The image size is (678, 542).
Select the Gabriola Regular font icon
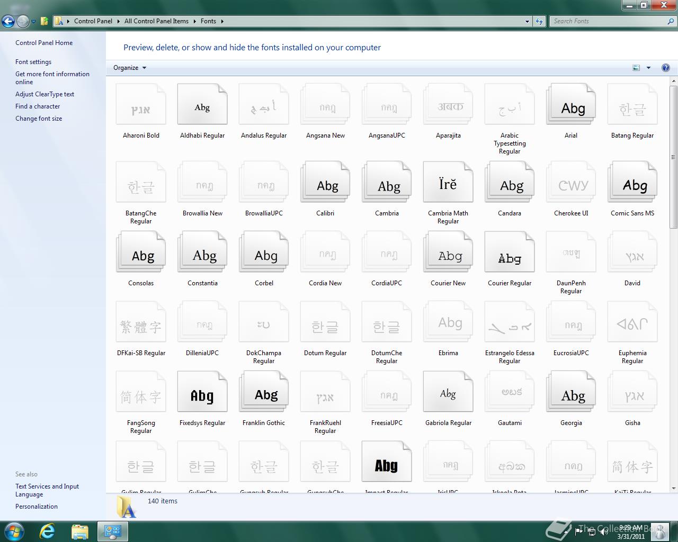click(x=448, y=392)
